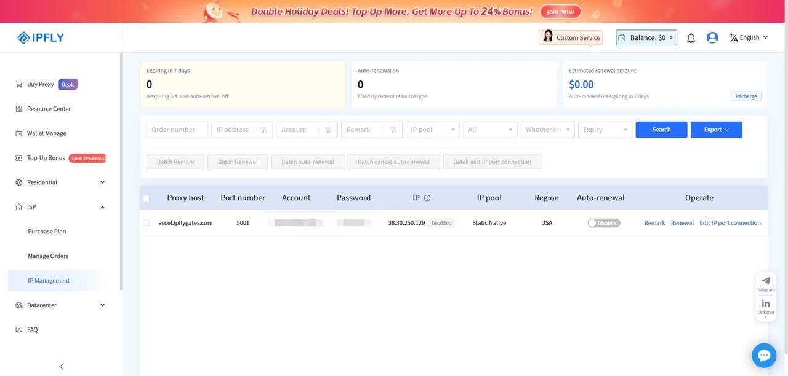Click the Custom Service avatar icon
This screenshot has width=788, height=376.
[548, 36]
